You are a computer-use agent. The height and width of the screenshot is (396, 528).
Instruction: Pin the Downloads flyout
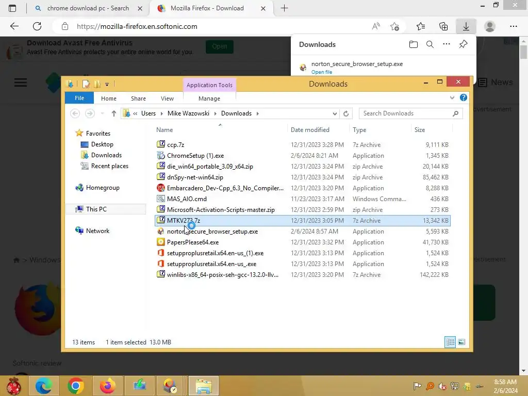pos(464,44)
